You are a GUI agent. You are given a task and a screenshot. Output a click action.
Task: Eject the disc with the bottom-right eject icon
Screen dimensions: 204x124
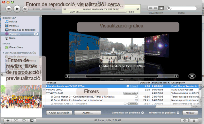(194, 120)
